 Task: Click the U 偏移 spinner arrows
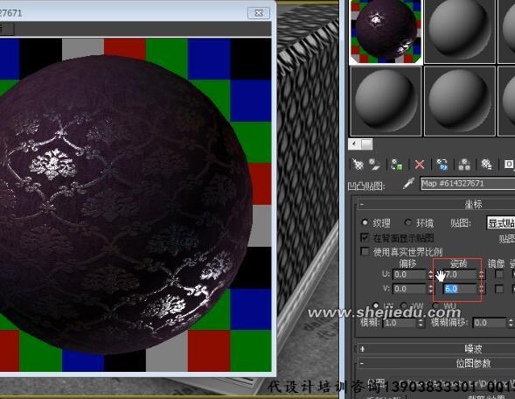[x=430, y=275]
